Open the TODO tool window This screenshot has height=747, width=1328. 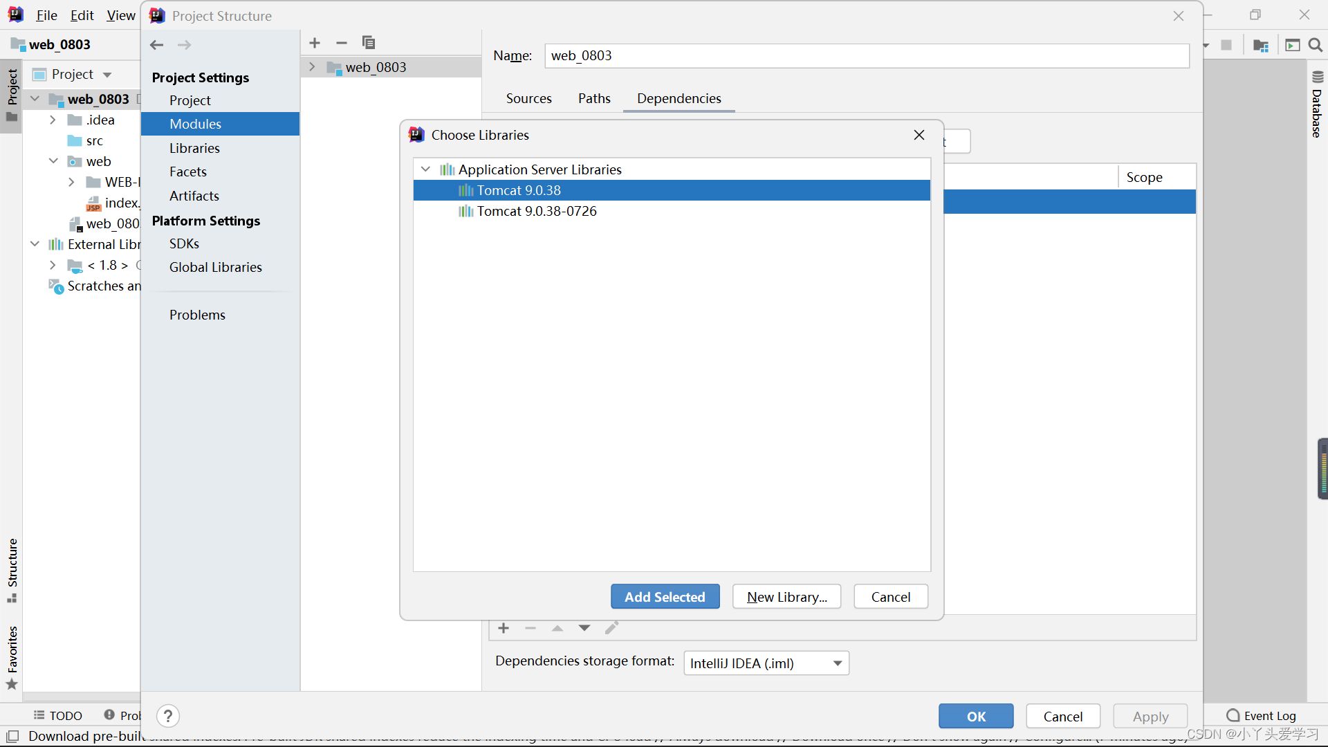coord(58,716)
